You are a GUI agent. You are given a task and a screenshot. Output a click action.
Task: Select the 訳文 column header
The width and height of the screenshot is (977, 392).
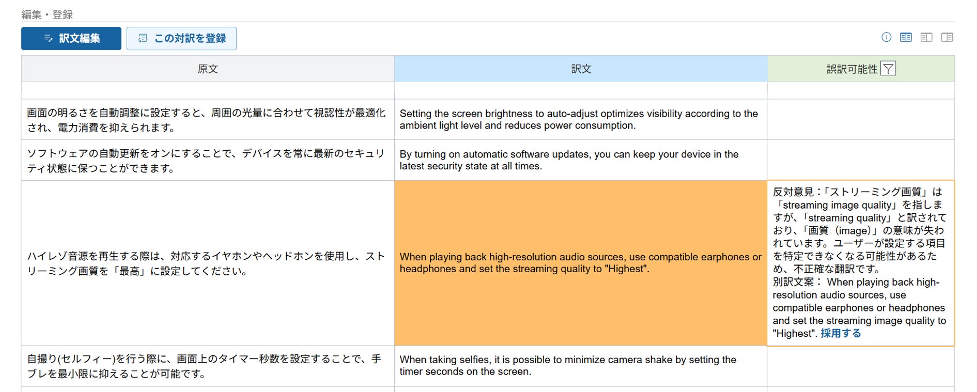coord(581,69)
